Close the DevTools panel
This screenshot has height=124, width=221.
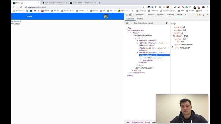(208, 15)
